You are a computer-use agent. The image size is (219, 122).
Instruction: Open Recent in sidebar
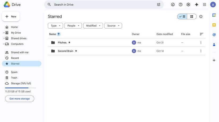pyautogui.click(x=15, y=58)
